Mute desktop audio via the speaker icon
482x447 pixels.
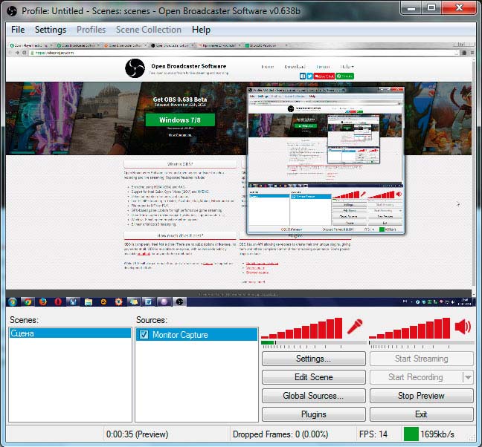[463, 326]
